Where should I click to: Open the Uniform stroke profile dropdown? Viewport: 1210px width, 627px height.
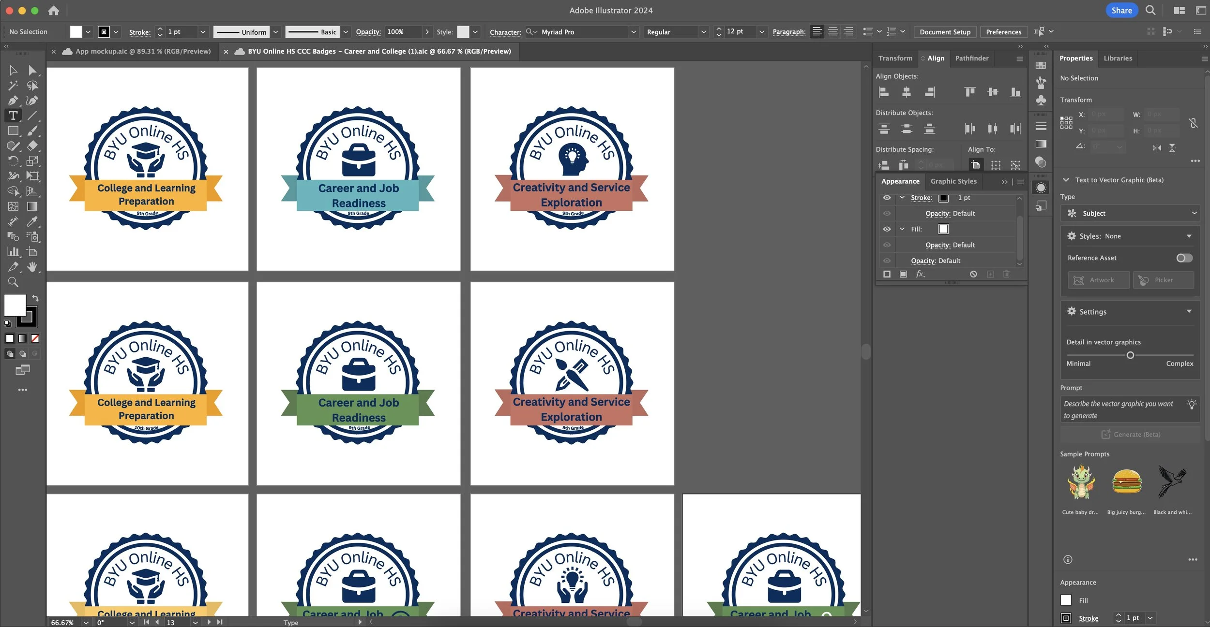(x=275, y=32)
